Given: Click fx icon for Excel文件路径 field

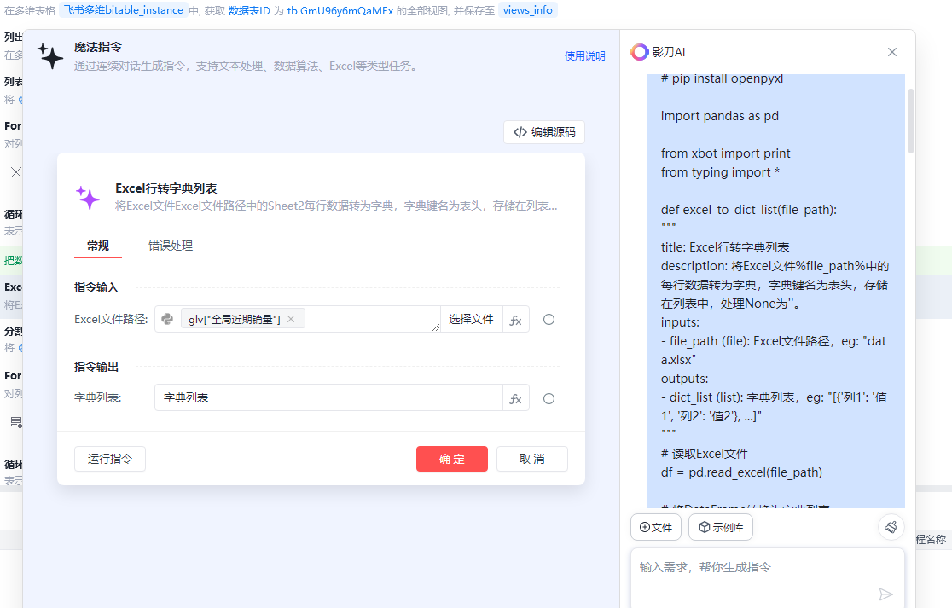Looking at the screenshot, I should pos(515,320).
